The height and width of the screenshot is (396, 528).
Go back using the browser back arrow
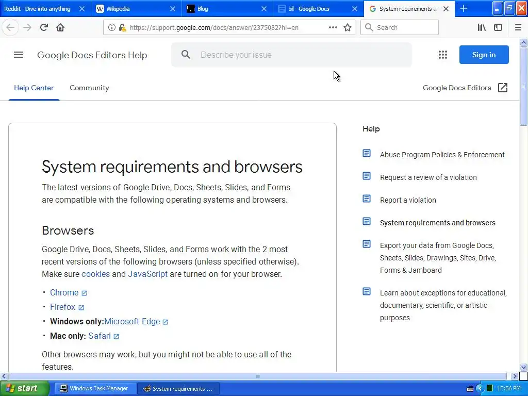point(10,27)
